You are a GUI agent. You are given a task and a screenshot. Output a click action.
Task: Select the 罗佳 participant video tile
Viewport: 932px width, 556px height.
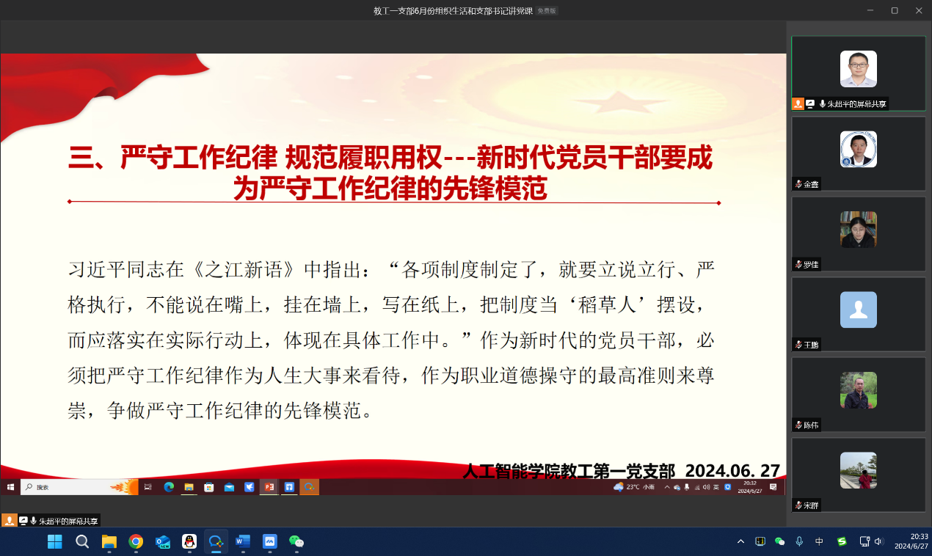coord(858,233)
